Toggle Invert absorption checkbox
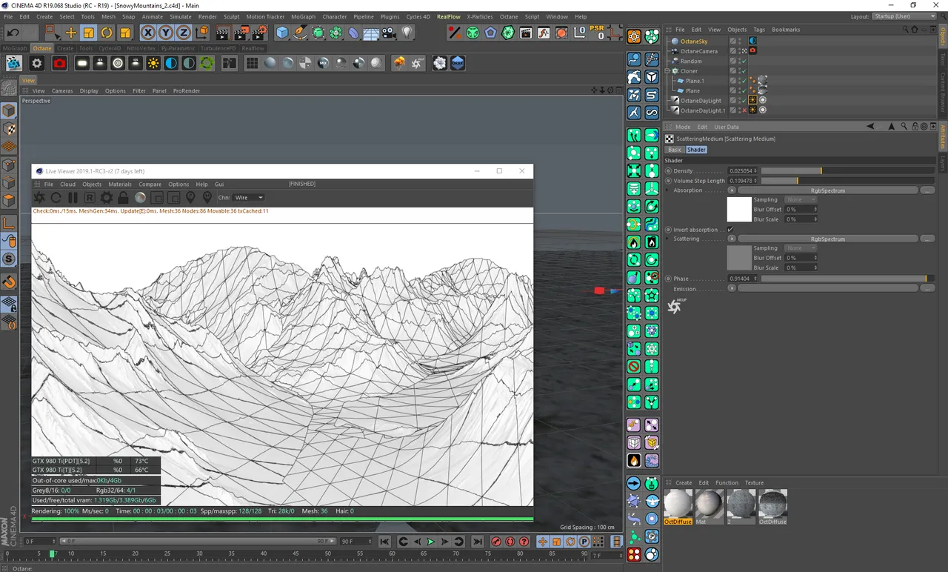Screen dimensions: 948x572 [730, 230]
